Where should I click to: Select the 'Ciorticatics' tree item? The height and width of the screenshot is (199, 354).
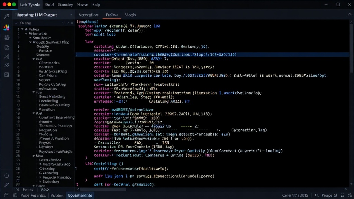click(x=49, y=63)
